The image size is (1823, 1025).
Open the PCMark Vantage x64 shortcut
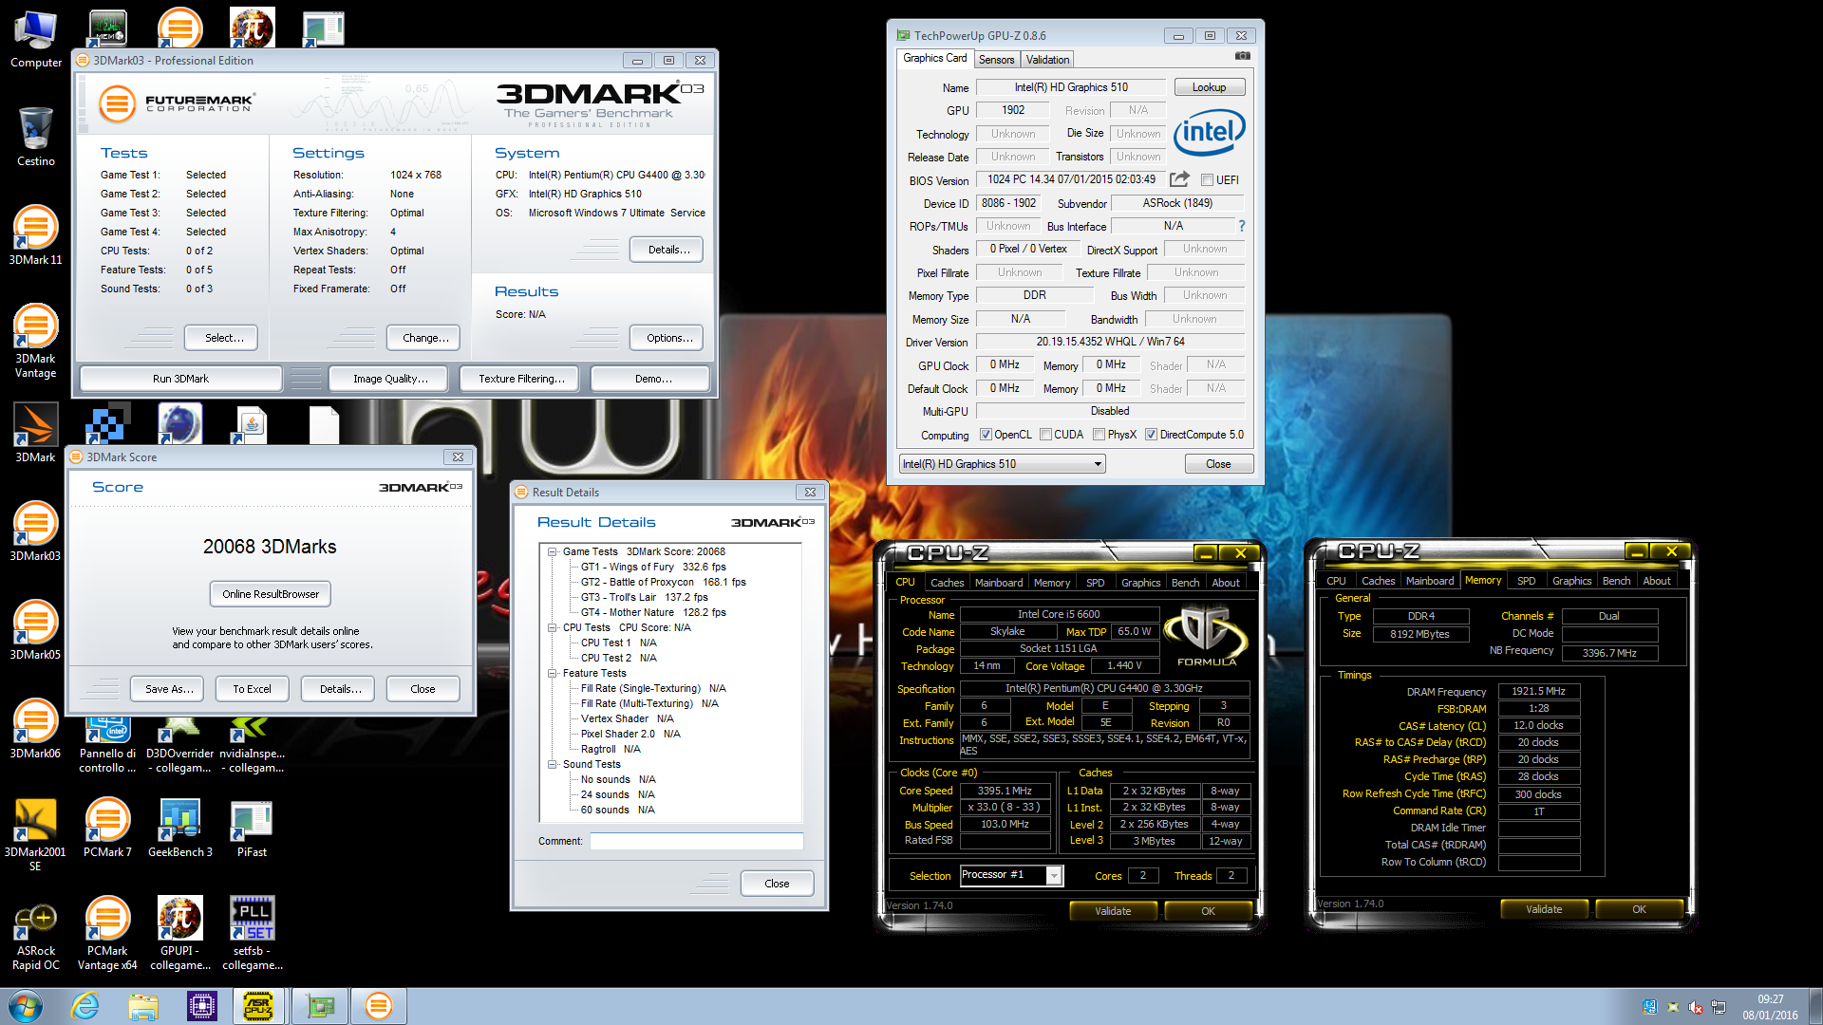pos(107,934)
